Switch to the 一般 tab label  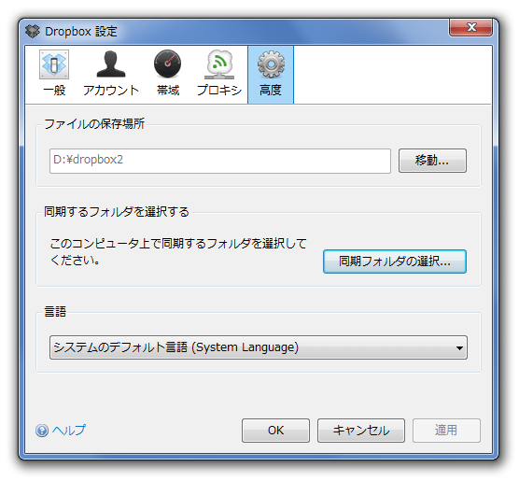(54, 90)
